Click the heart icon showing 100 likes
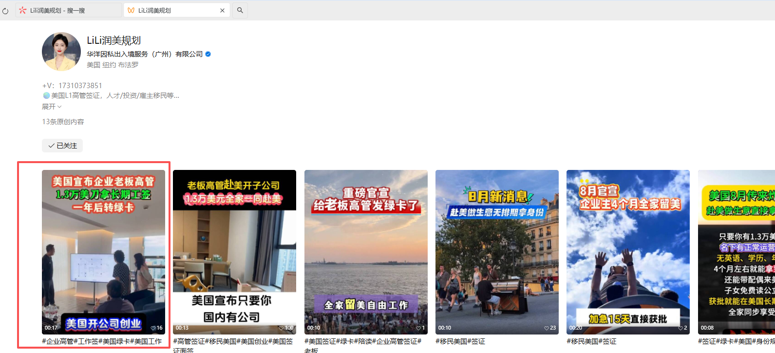Viewport: 775px width, 353px height. coord(281,328)
